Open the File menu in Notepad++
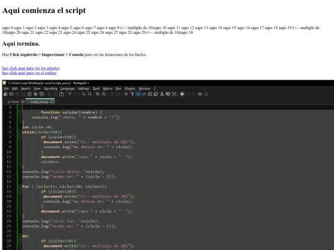 [6, 88]
